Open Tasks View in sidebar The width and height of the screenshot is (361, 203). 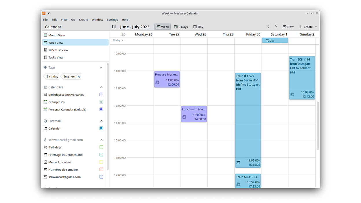[x=56, y=58]
